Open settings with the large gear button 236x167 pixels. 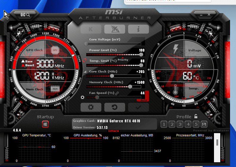click(x=91, y=107)
